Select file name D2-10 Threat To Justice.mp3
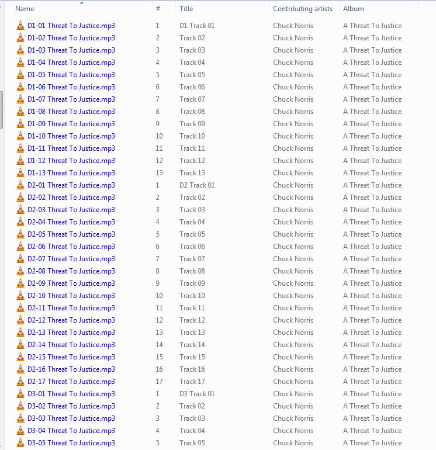This screenshot has width=436, height=450. 71,296
